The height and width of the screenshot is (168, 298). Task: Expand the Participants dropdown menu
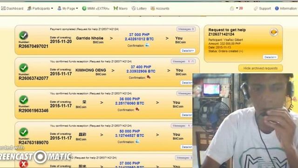(x=40, y=8)
